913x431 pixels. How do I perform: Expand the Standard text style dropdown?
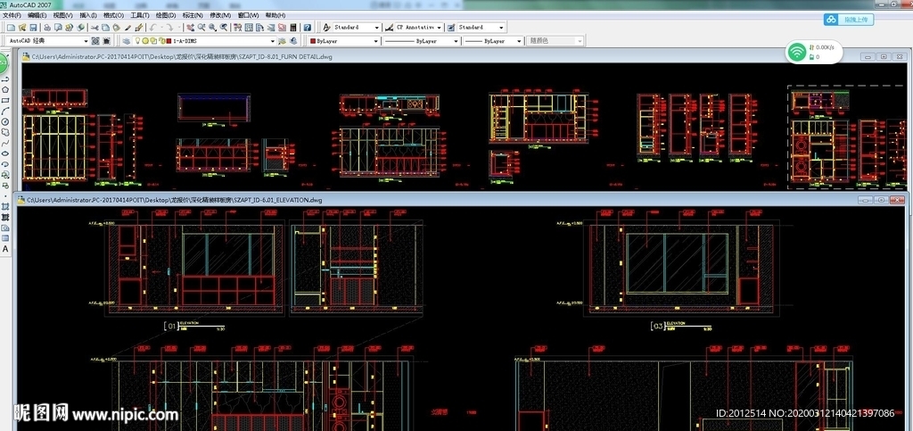(377, 28)
